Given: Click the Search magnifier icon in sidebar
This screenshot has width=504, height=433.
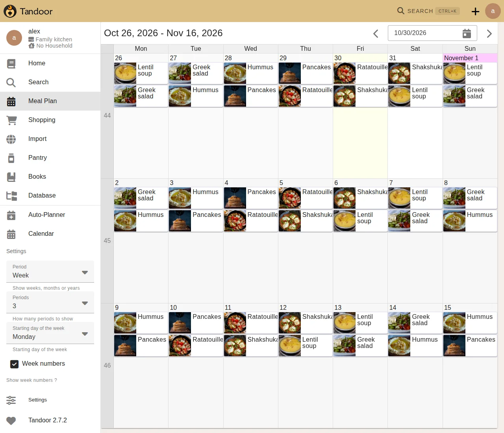Looking at the screenshot, I should point(11,82).
